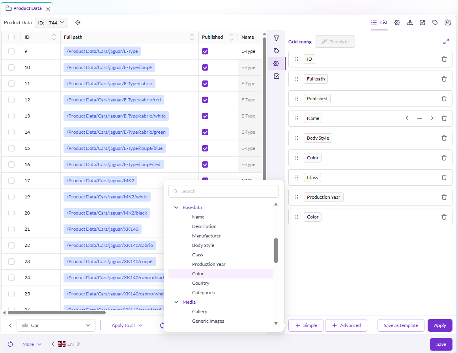458x353 pixels.
Task: Delete the Full path column entry
Action: (x=444, y=79)
